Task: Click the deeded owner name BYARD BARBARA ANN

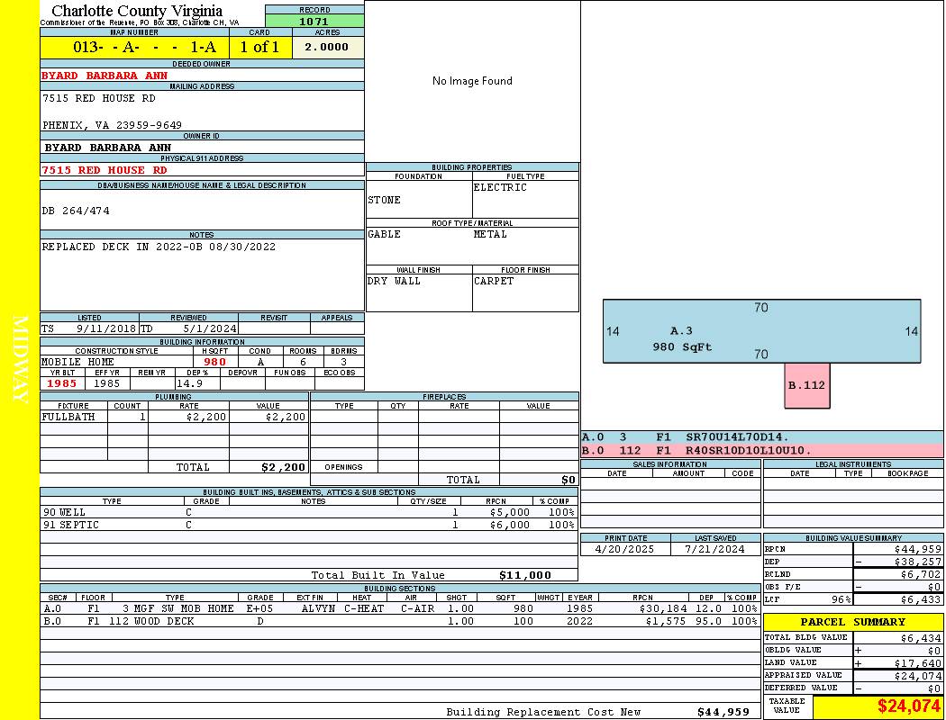Action: tap(105, 76)
